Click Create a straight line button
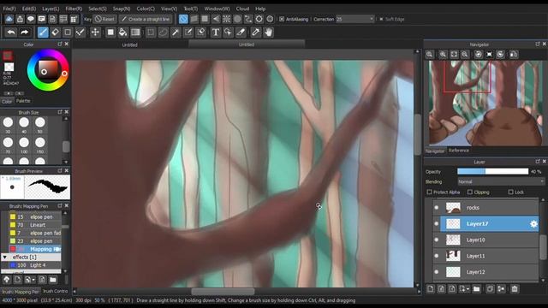This screenshot has width=548, height=308. click(x=146, y=19)
